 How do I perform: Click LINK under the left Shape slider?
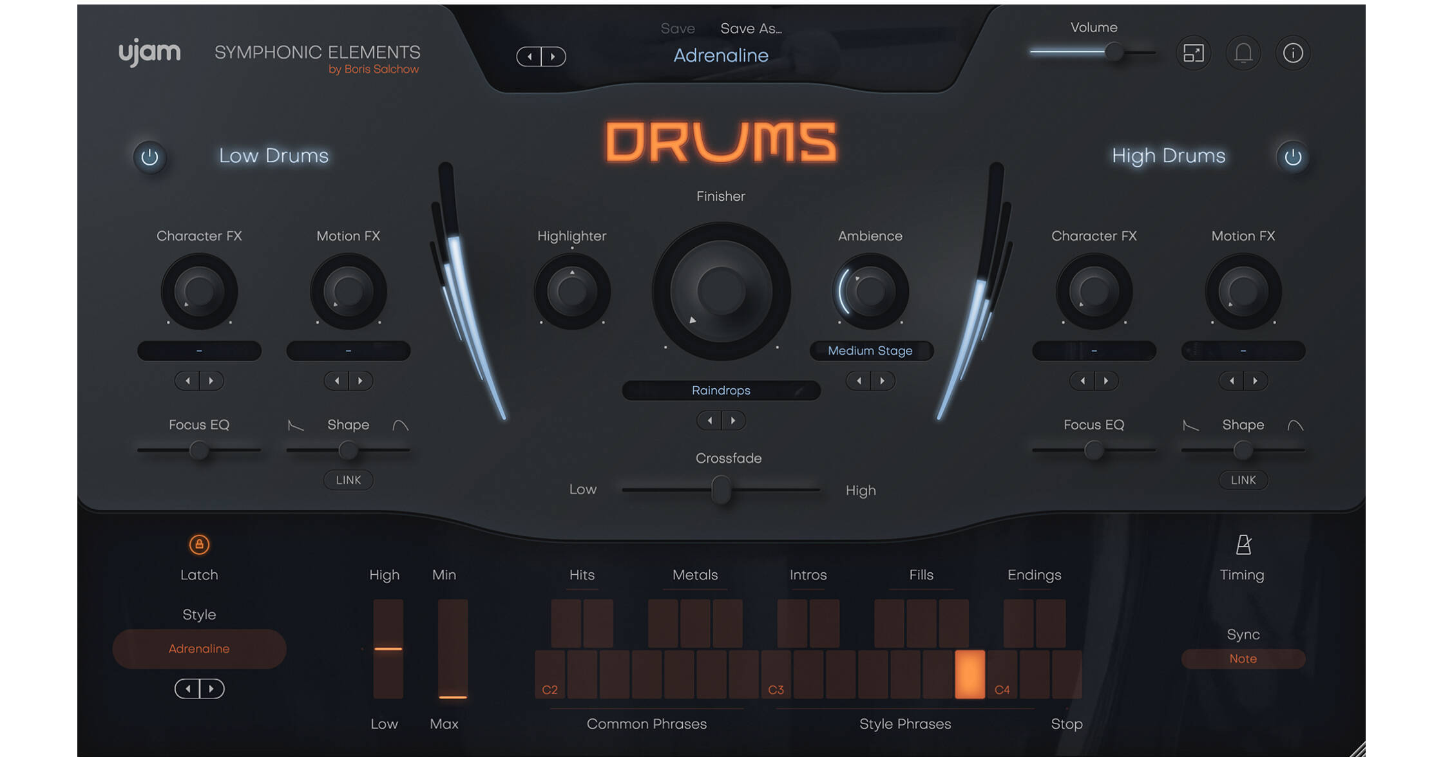tap(348, 480)
